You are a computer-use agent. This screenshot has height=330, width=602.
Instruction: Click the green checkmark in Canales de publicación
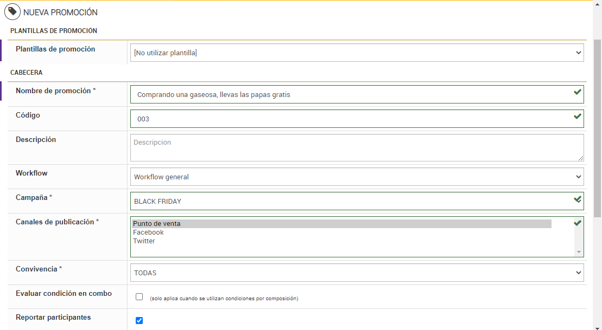point(578,223)
